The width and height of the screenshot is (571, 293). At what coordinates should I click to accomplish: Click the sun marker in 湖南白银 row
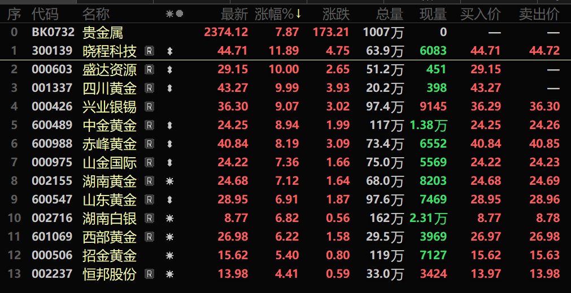coord(169,219)
